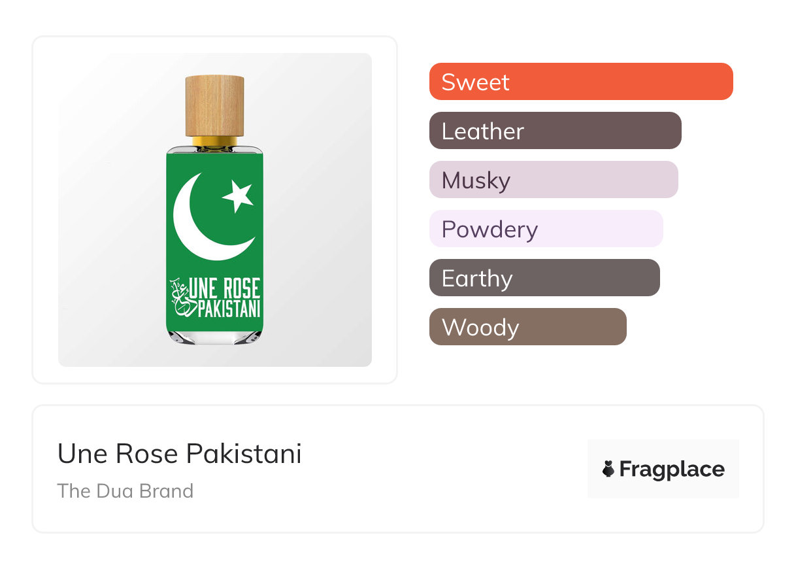This screenshot has width=796, height=565.
Task: Select the orange Sweet accord bar
Action: (580, 82)
